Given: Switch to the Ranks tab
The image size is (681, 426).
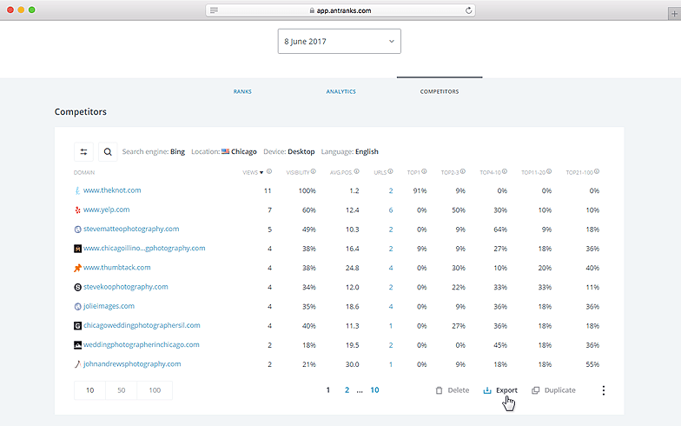Looking at the screenshot, I should pyautogui.click(x=242, y=91).
